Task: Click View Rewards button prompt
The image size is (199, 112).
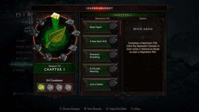Action: click(93, 109)
